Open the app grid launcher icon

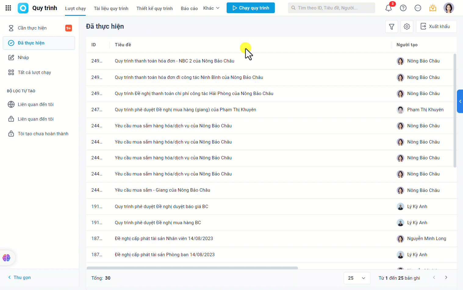pos(8,8)
